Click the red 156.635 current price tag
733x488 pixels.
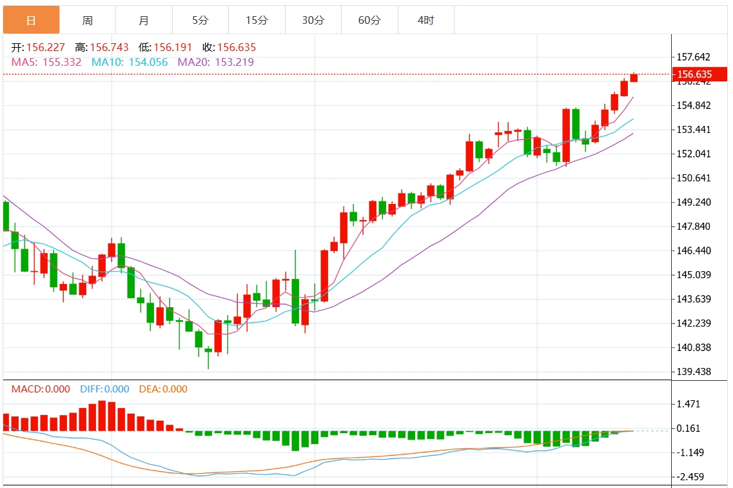699,74
